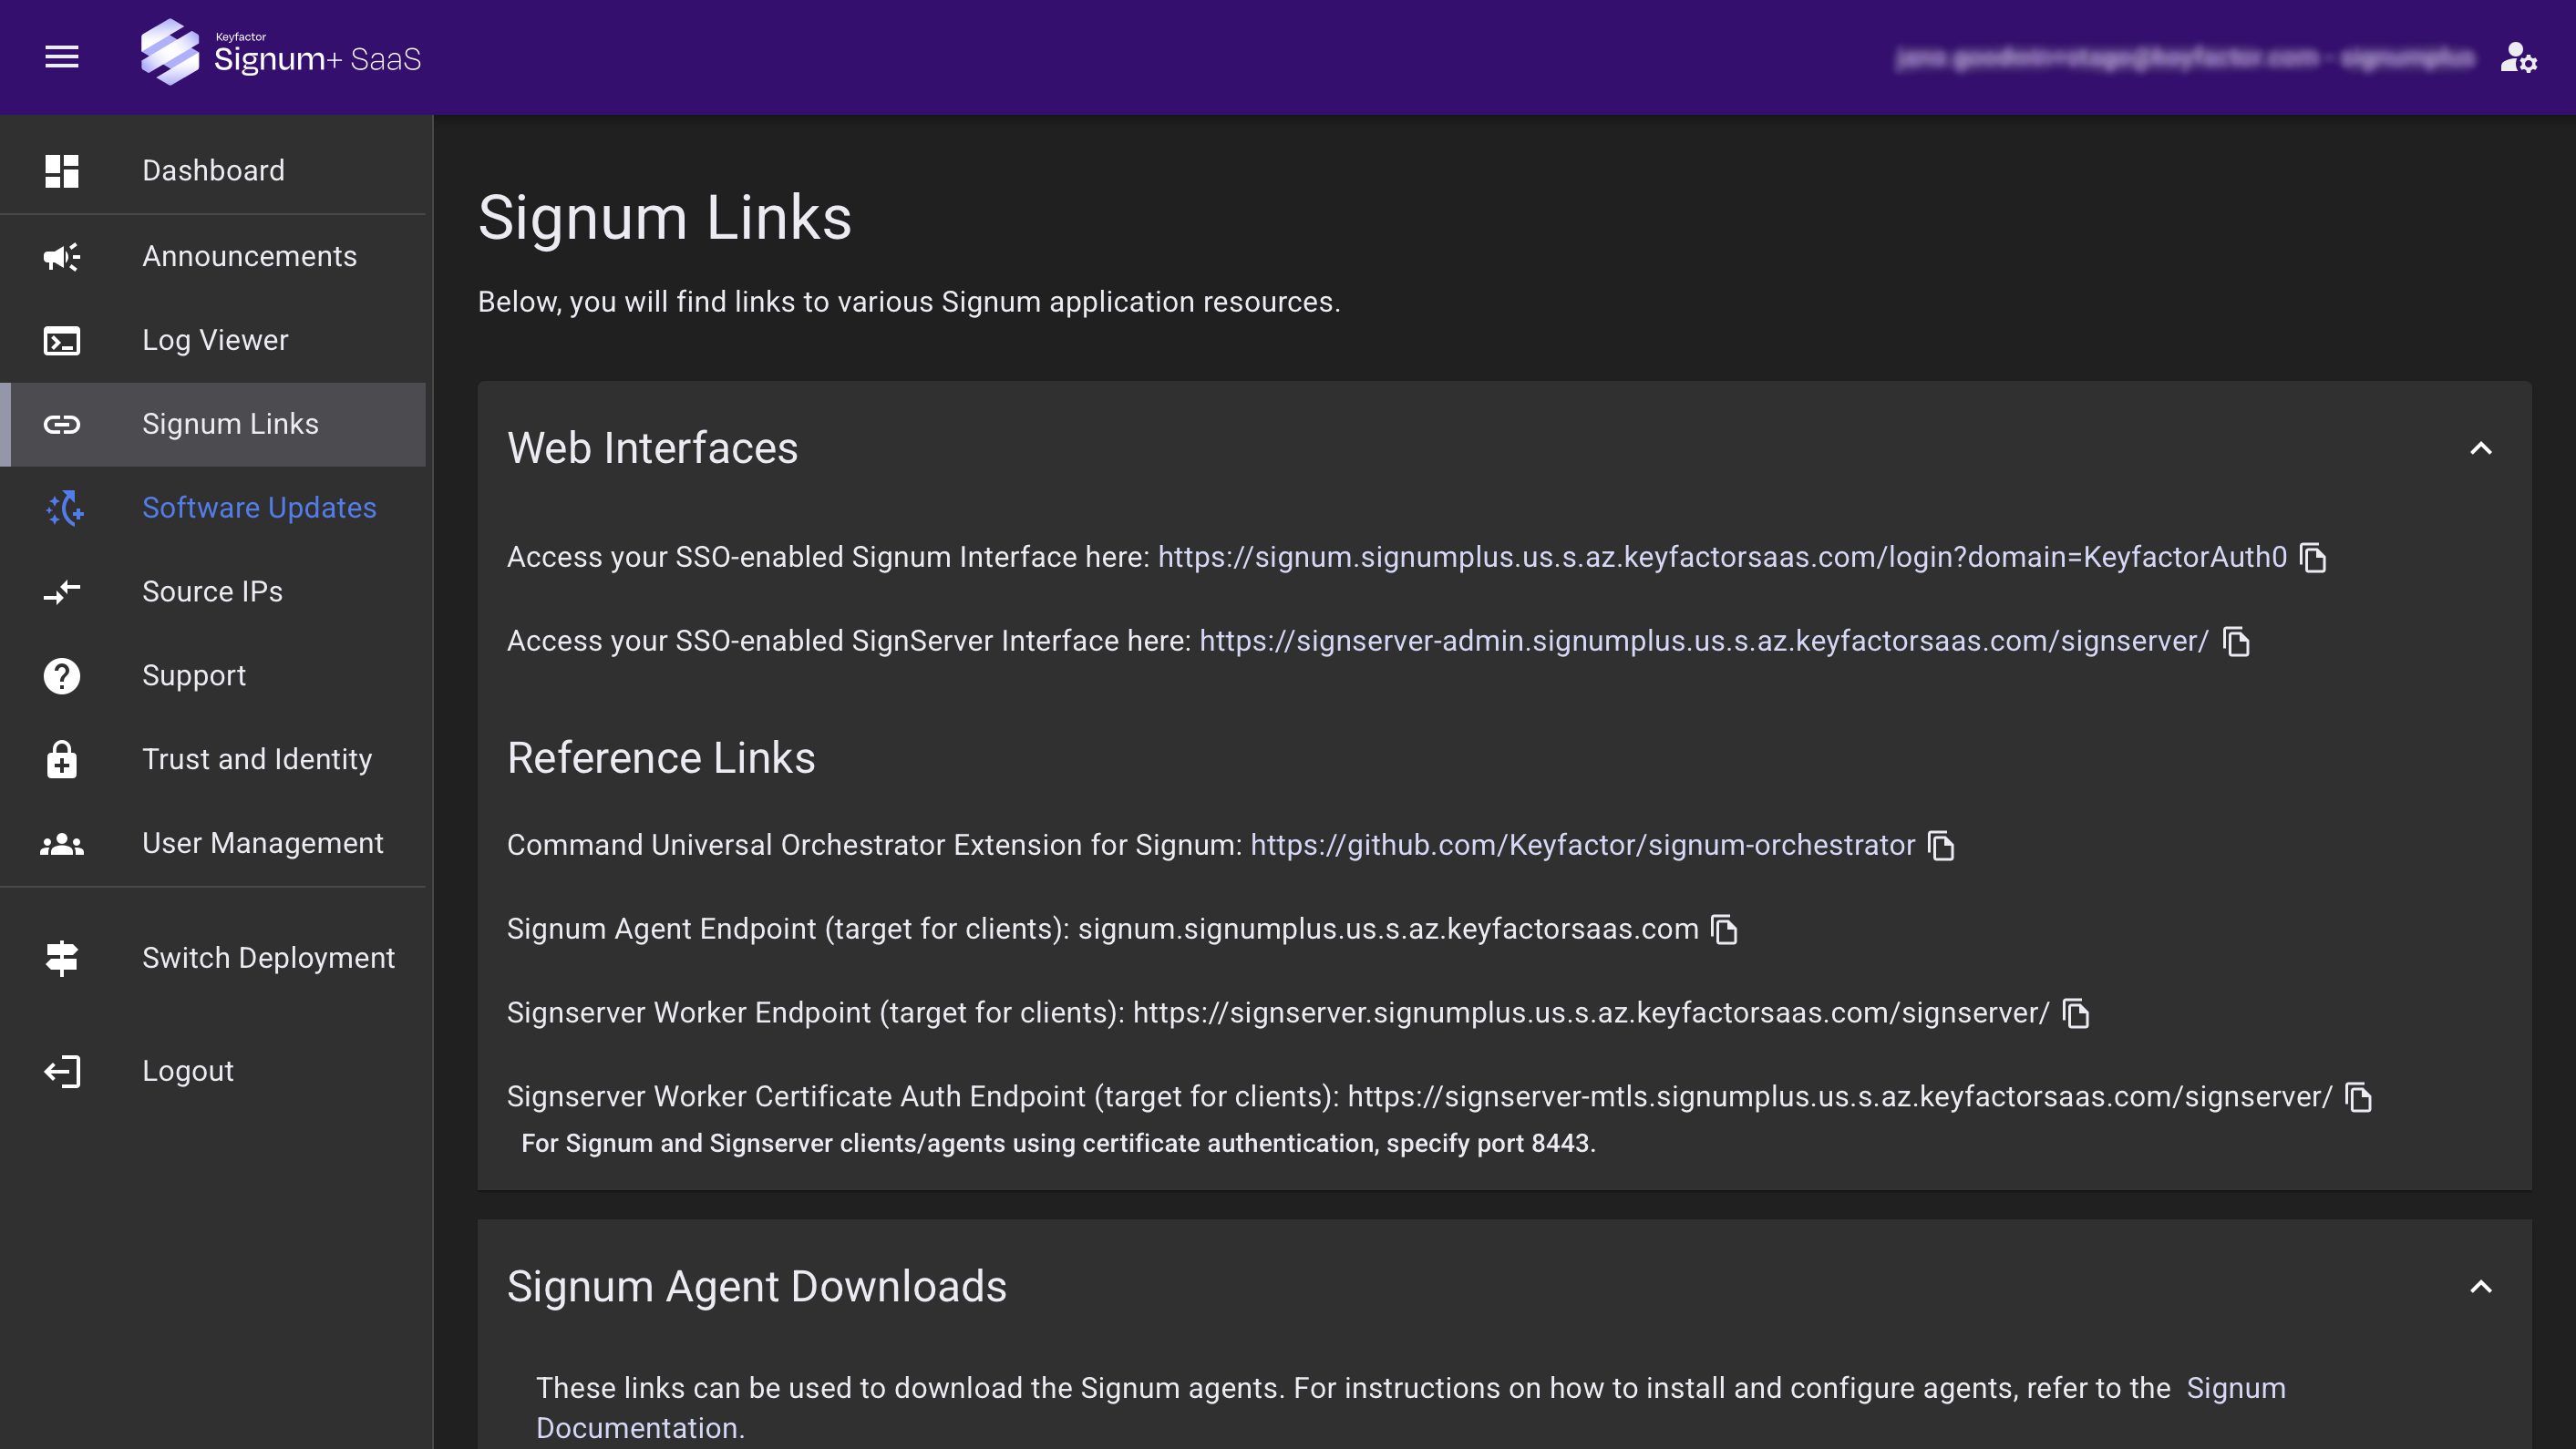Image resolution: width=2576 pixels, height=1449 pixels.
Task: Click the Software Updates icon
Action: click(x=65, y=508)
